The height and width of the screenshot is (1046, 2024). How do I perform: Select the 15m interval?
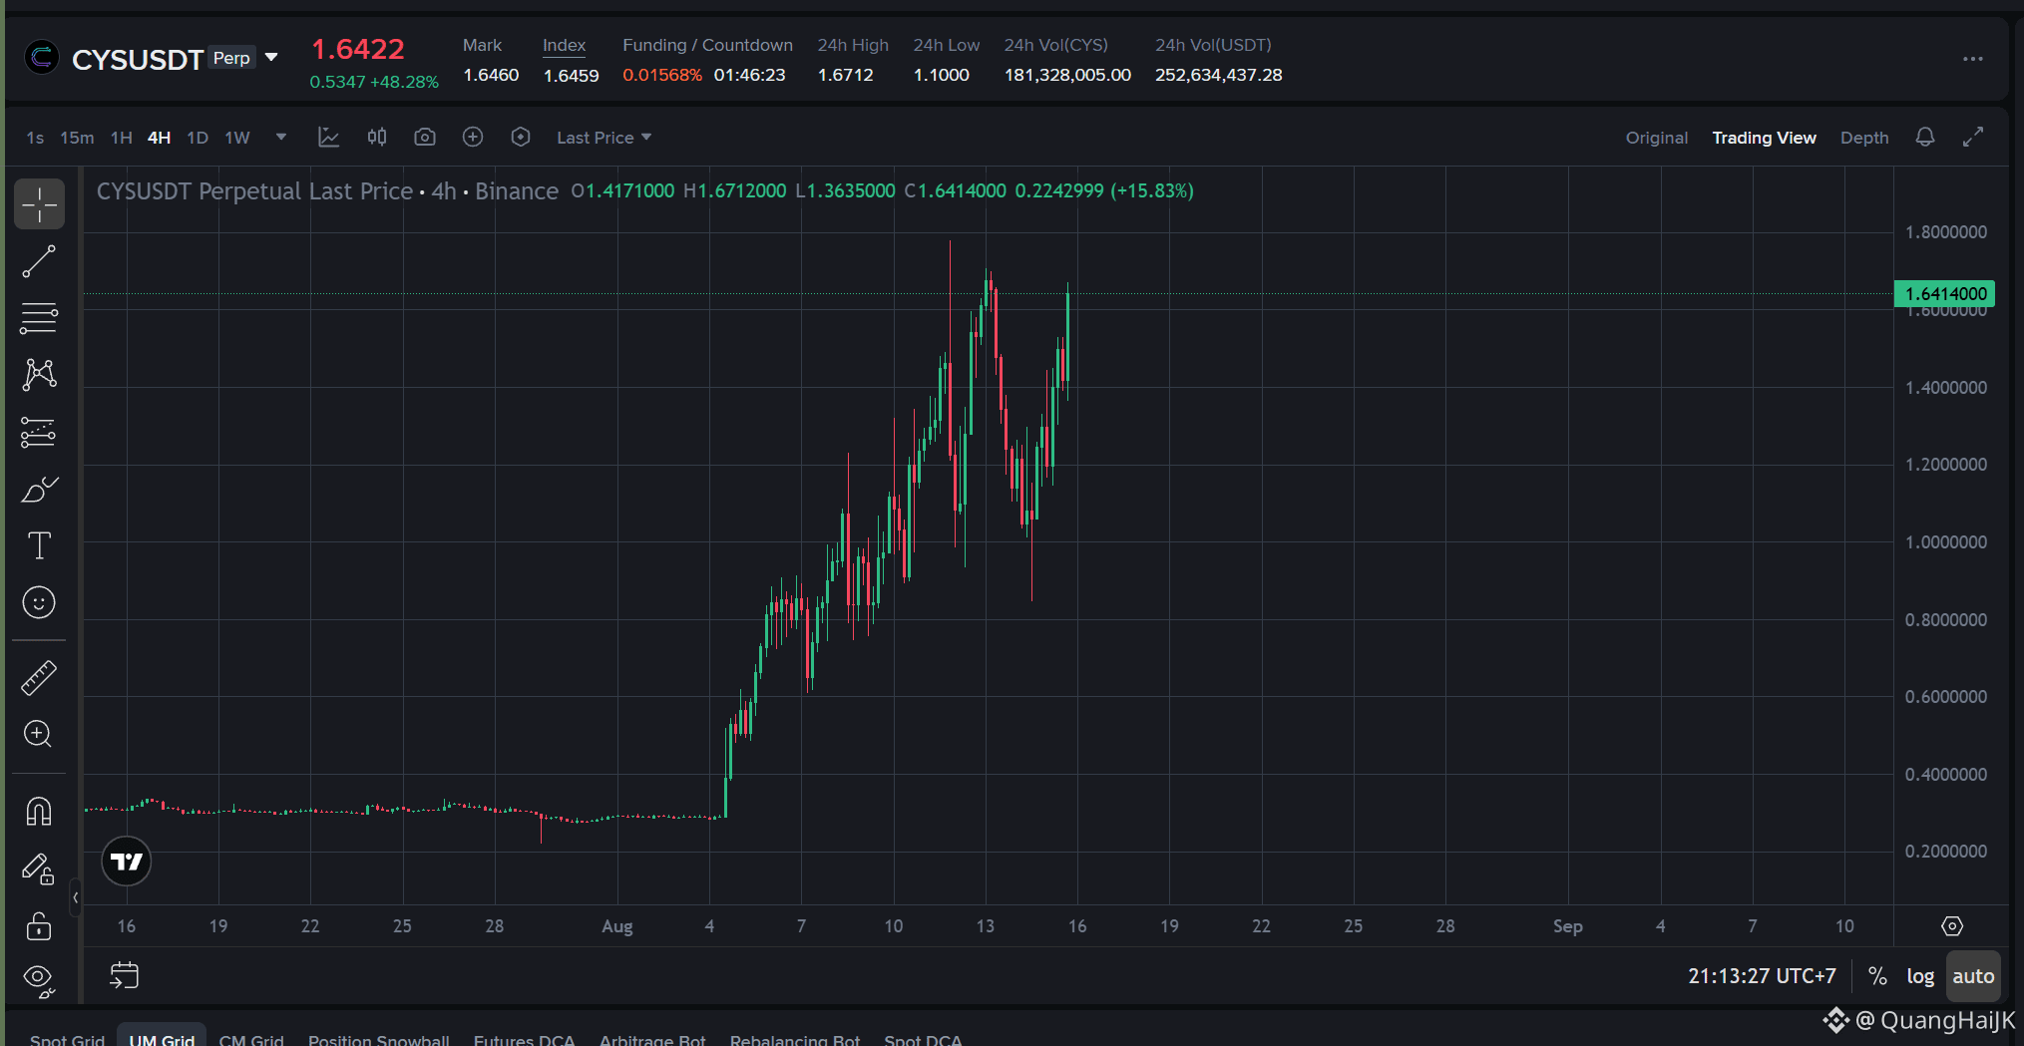point(77,138)
